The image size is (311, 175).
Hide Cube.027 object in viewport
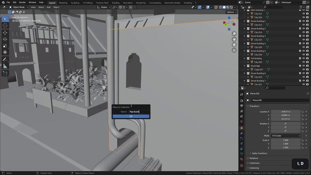tap(303, 70)
